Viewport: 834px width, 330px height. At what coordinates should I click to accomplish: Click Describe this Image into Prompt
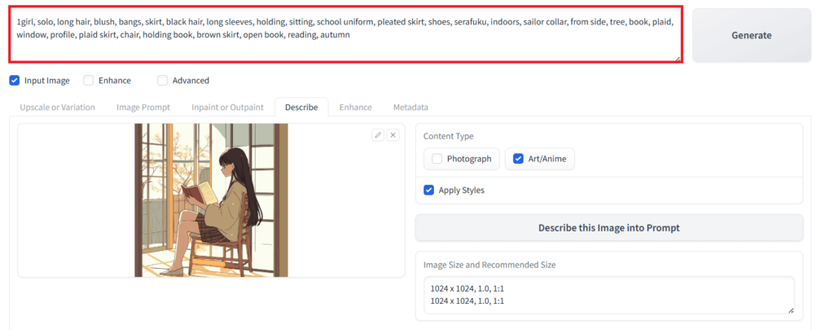coord(609,228)
